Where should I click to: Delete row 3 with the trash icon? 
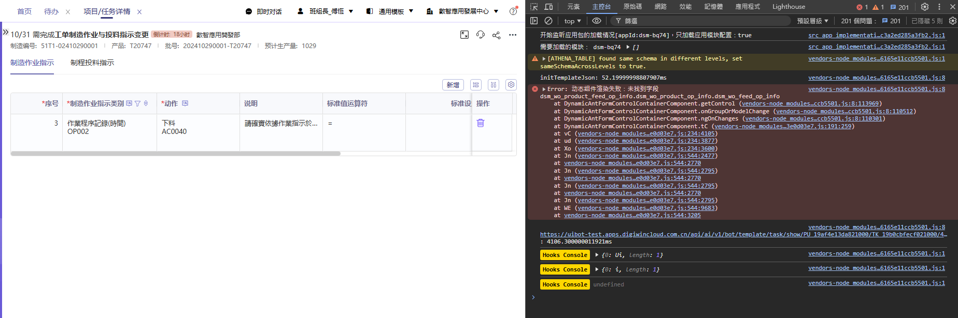coord(481,123)
